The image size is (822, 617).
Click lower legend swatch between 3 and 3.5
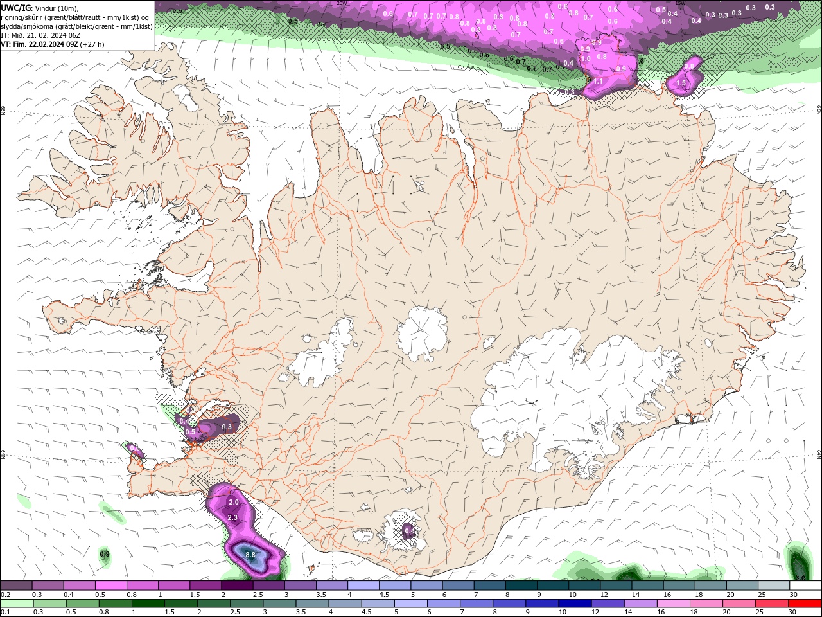tap(279, 604)
